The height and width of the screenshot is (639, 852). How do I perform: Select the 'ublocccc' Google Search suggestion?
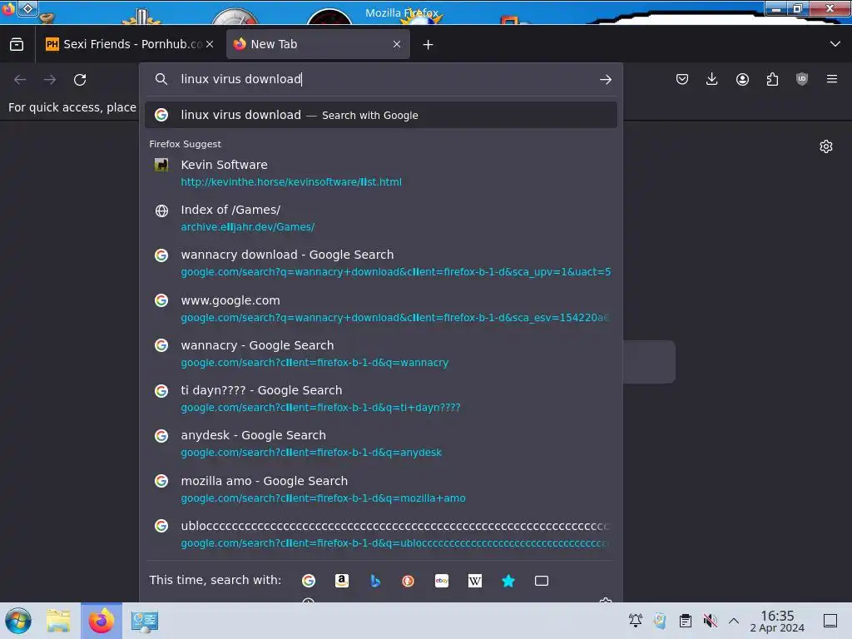[x=381, y=535]
